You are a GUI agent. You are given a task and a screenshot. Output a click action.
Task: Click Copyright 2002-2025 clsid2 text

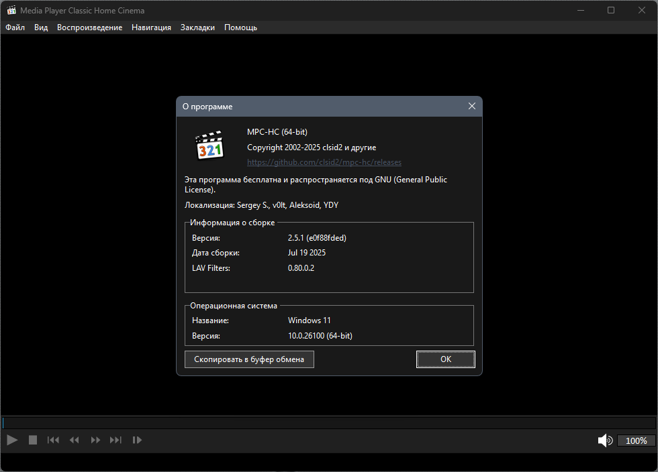(312, 147)
